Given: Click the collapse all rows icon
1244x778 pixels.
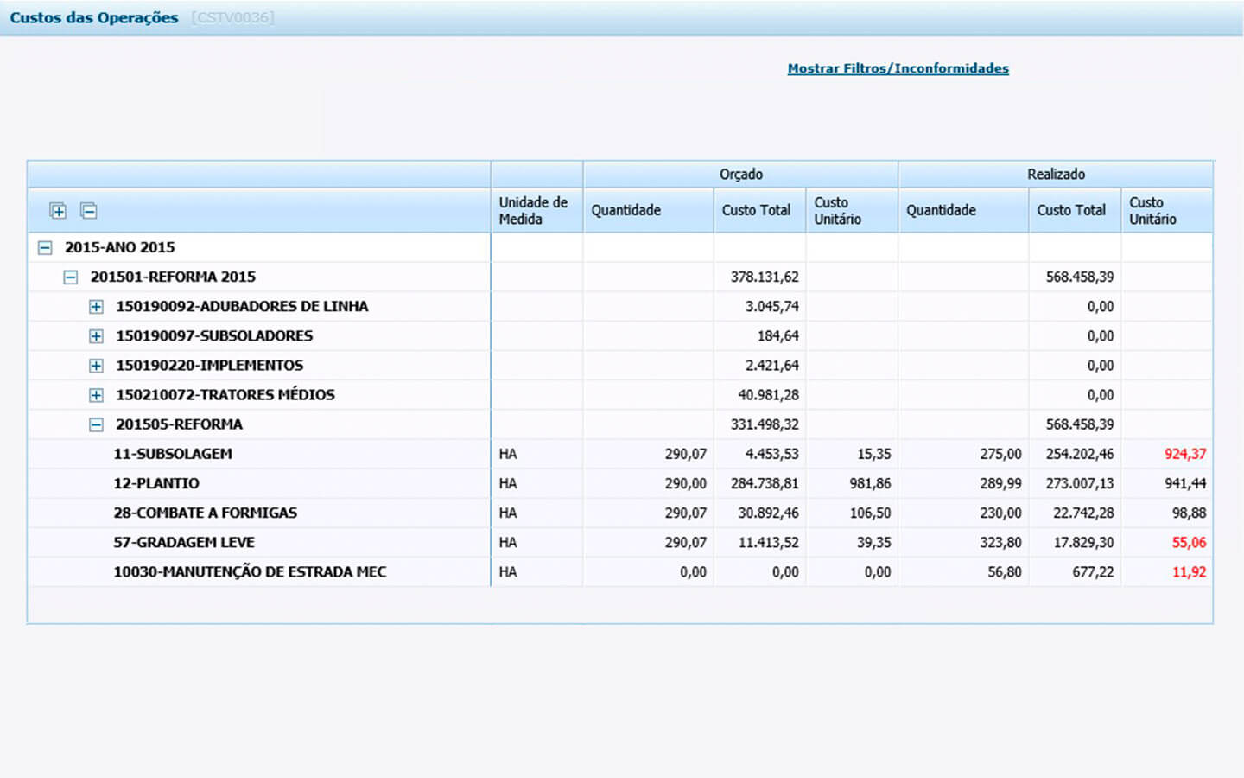Looking at the screenshot, I should 88,211.
